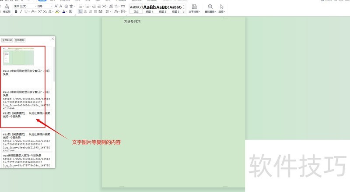The width and height of the screenshot is (350, 192).
Task: Toggle bold formatting
Action: [x=16, y=11]
